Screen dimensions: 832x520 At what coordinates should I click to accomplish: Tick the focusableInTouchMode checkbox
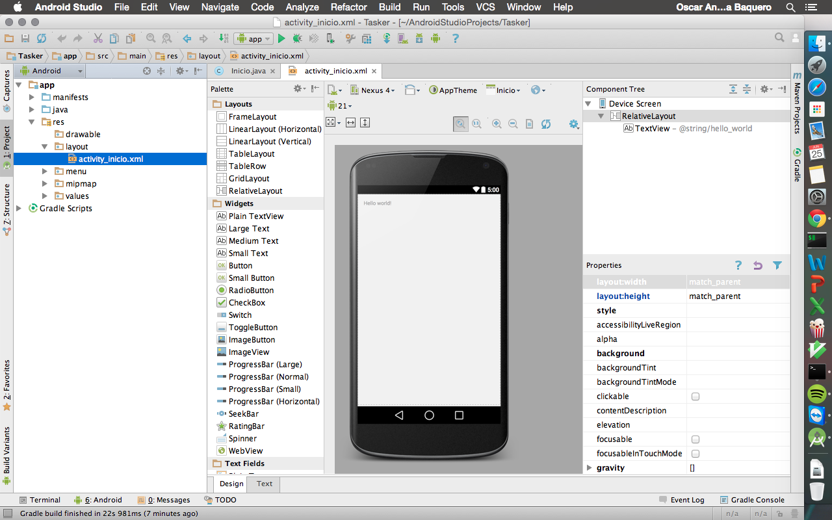[695, 454]
